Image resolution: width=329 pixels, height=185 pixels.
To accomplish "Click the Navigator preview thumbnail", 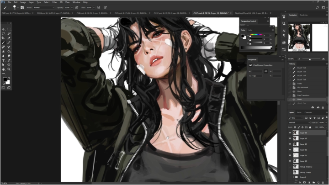I will (x=299, y=37).
